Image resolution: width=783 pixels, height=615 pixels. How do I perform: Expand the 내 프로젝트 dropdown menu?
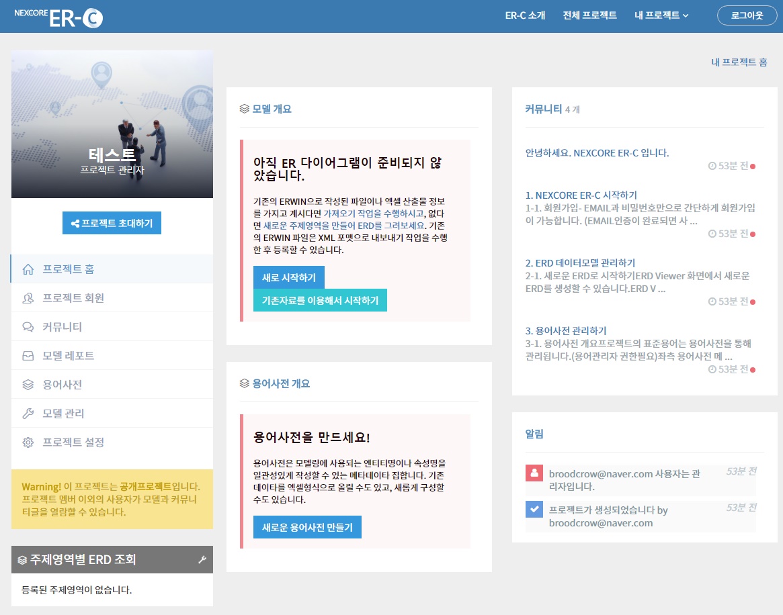point(661,15)
